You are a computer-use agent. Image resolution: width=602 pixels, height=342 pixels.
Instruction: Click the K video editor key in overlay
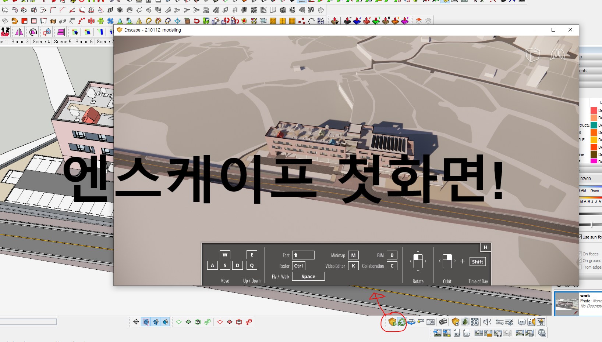click(353, 266)
